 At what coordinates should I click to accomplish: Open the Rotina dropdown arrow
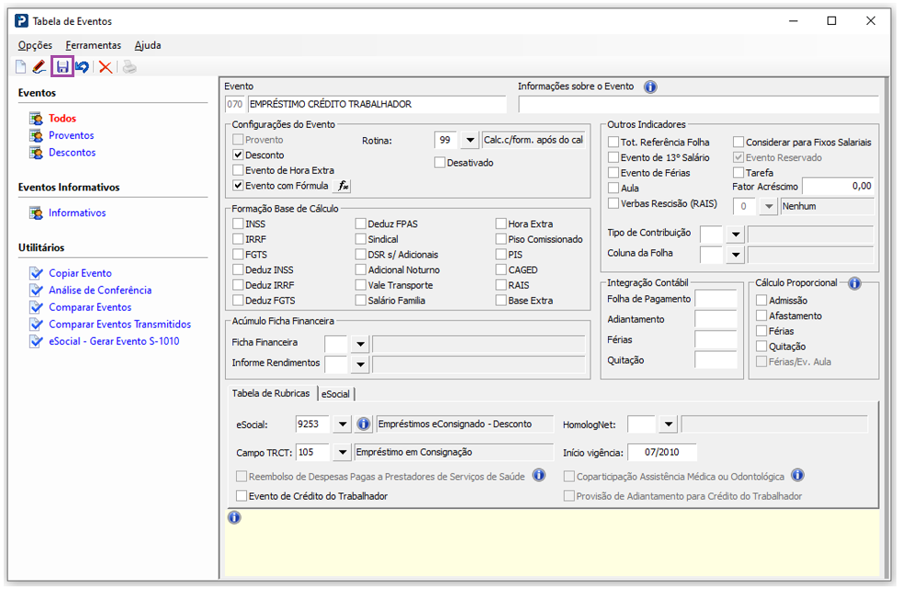tap(470, 141)
